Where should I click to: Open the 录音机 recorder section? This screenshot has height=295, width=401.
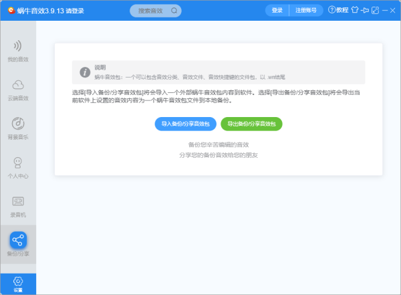(18, 207)
